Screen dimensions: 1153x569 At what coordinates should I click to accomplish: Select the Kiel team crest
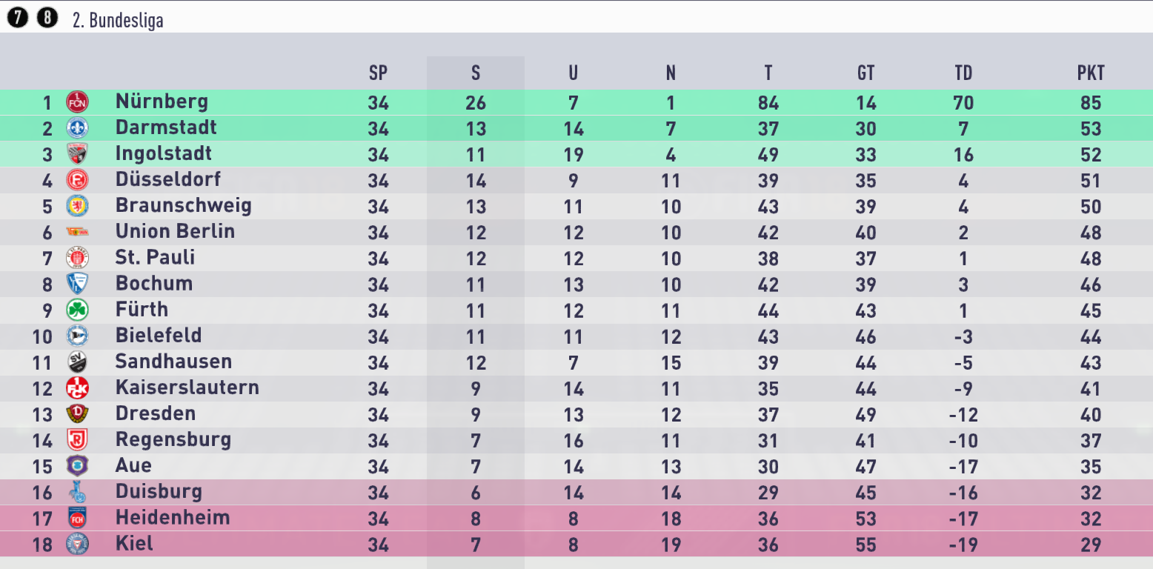[x=77, y=544]
